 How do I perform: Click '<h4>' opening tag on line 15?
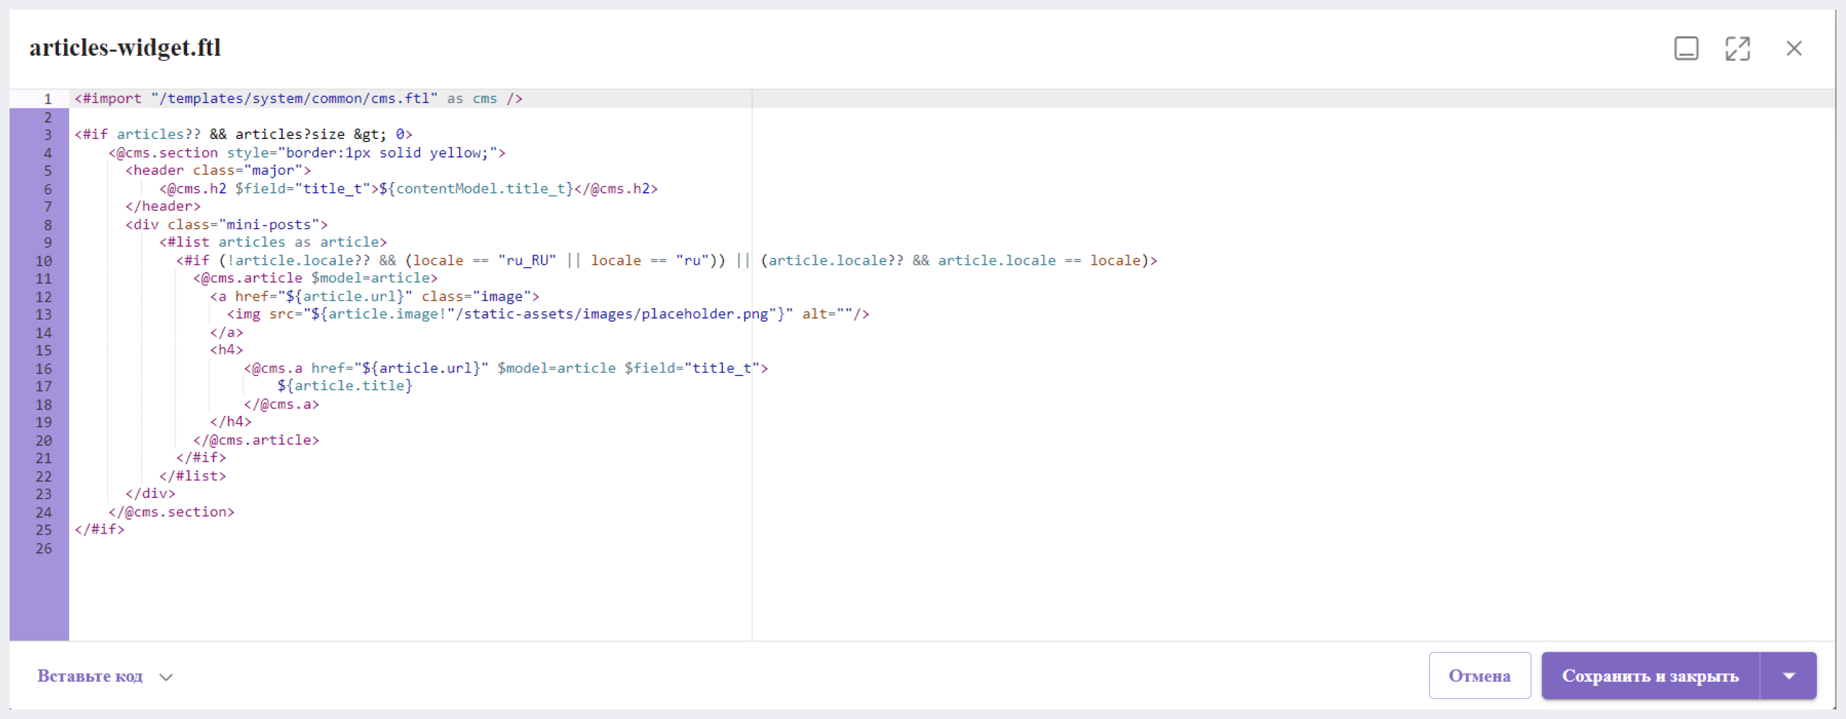pyautogui.click(x=226, y=350)
